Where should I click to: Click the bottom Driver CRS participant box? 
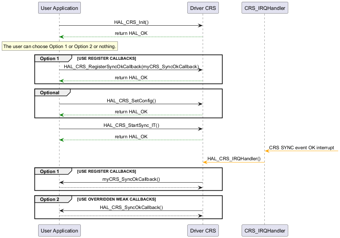pos(203,231)
